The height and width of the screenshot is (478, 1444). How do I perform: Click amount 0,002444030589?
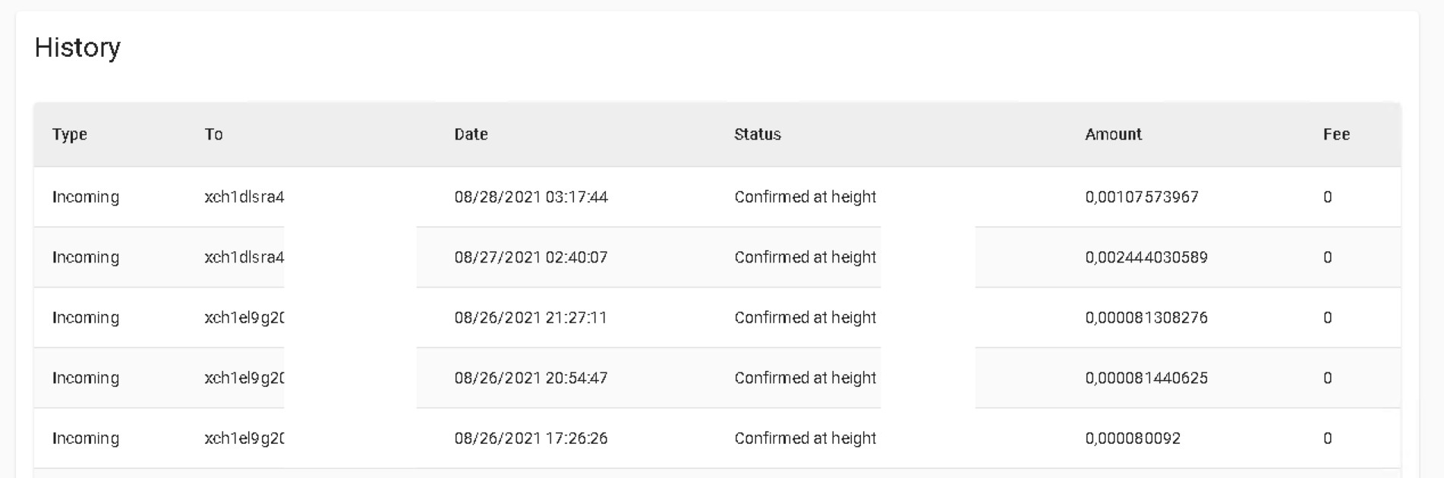tap(1146, 257)
